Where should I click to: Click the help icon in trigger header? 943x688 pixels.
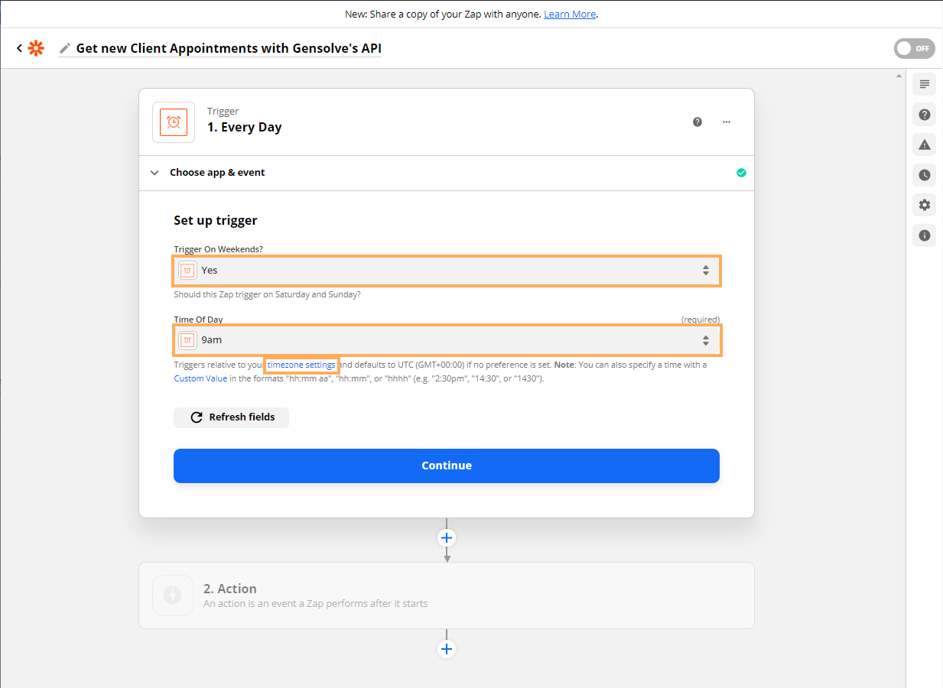[697, 122]
